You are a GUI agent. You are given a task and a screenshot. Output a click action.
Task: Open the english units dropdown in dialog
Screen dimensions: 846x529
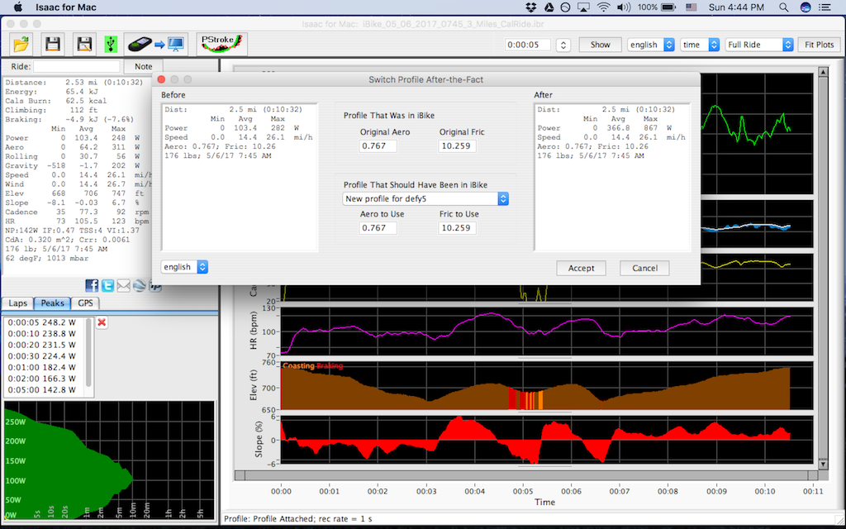coord(184,267)
